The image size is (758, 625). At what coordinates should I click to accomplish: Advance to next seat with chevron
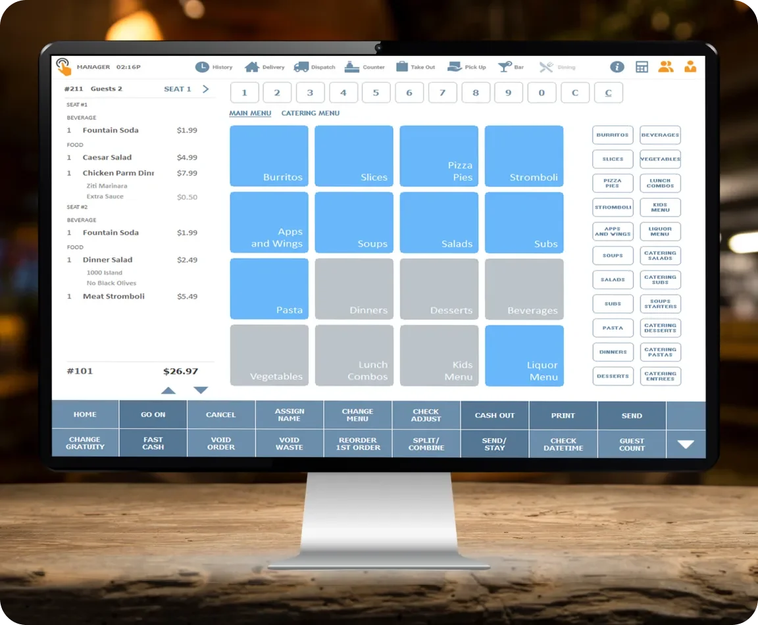pyautogui.click(x=206, y=89)
